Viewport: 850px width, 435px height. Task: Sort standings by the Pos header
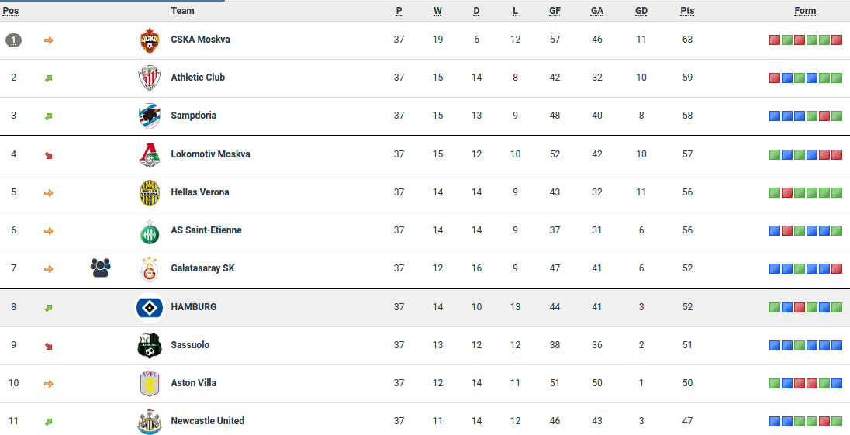tap(11, 11)
